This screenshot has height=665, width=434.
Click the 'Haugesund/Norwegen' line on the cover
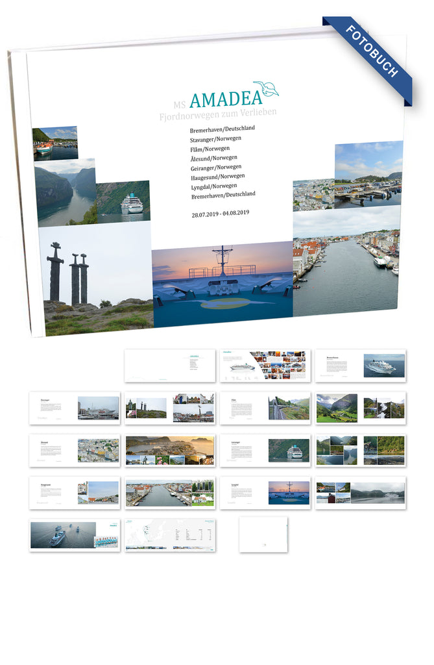217,177
